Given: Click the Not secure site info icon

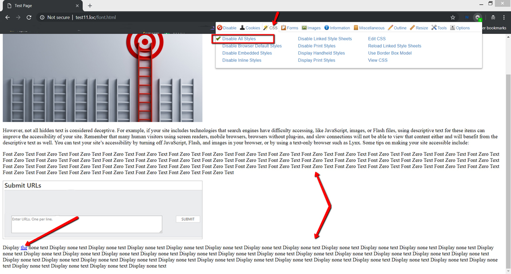Looking at the screenshot, I should point(42,17).
